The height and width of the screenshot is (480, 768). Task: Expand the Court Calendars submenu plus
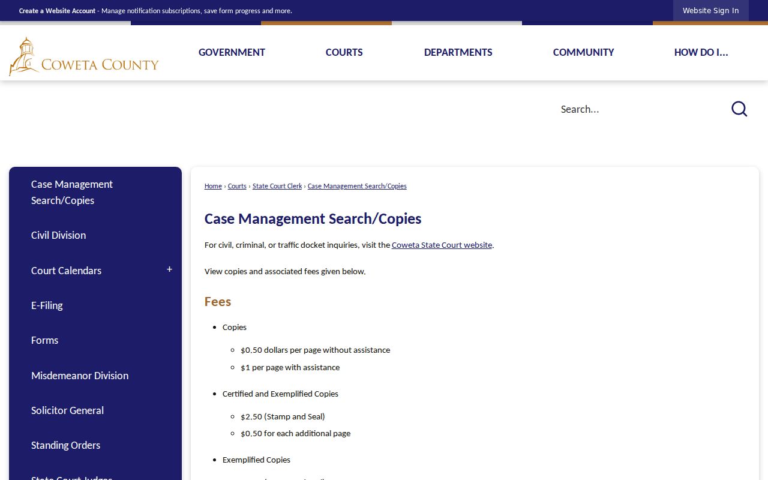tap(169, 270)
